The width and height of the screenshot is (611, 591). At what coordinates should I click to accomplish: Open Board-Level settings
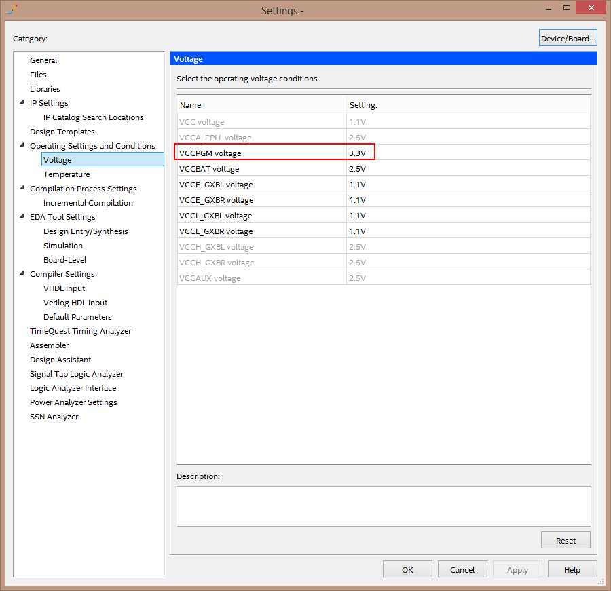coord(64,260)
